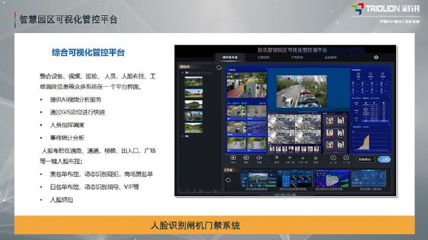Collapse the first media library folder
The image size is (428, 240).
pyautogui.click(x=182, y=73)
